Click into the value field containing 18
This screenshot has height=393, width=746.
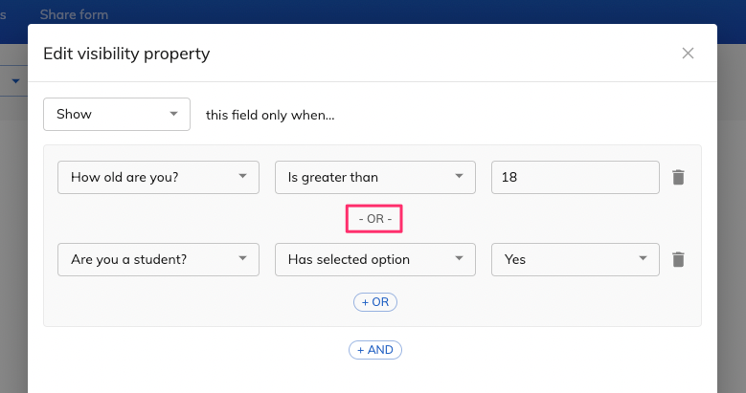tap(576, 177)
